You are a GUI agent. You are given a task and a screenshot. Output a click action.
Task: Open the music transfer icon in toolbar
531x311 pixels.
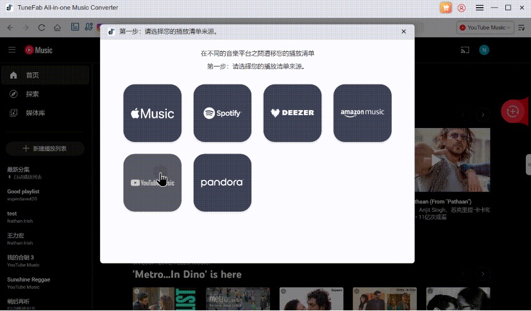pos(88,27)
